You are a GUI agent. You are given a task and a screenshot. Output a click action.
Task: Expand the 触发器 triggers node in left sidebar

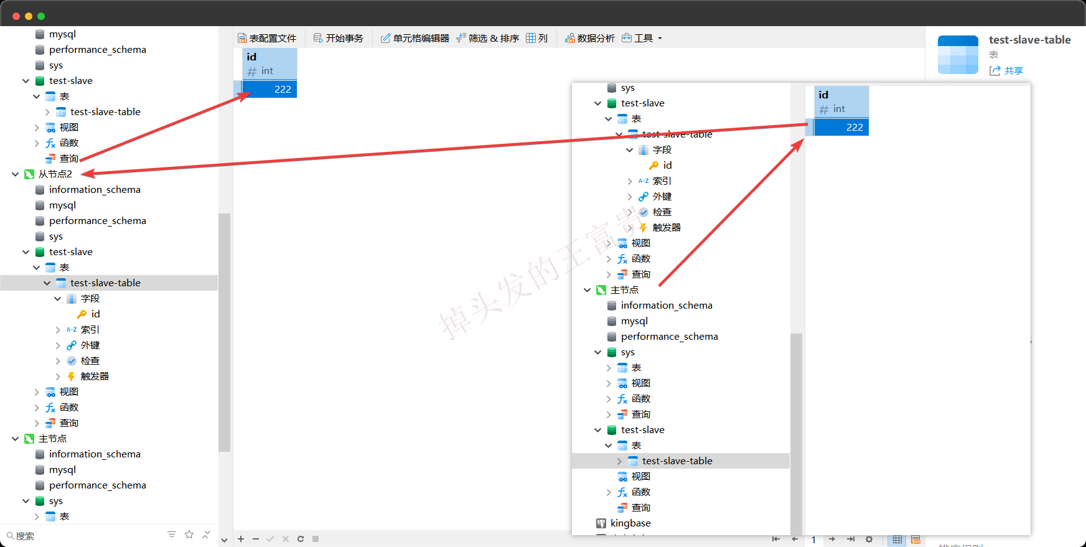coord(57,376)
